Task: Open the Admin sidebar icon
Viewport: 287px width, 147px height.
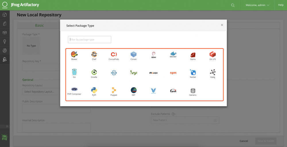Action: click(x=5, y=59)
